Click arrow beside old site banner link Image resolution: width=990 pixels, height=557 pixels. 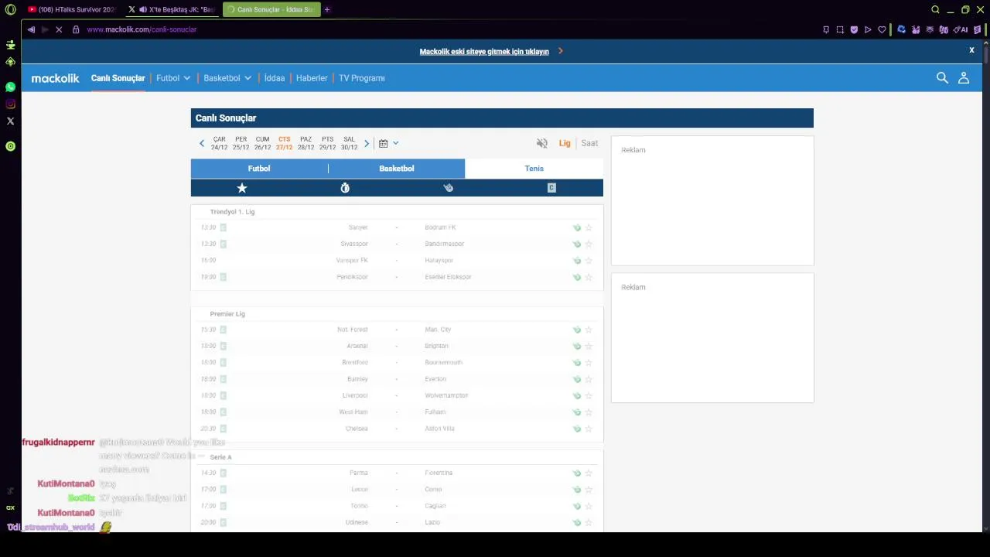coord(560,51)
